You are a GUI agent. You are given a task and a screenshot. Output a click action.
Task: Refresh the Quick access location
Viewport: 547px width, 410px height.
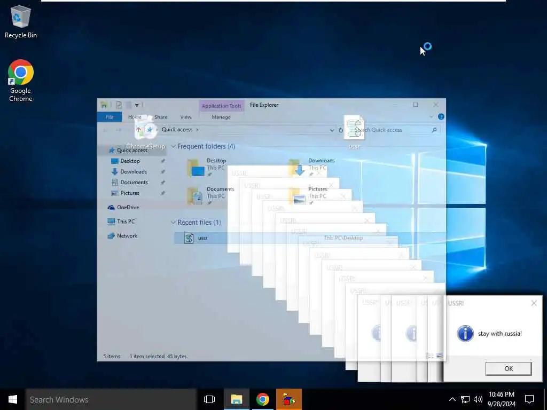click(341, 130)
